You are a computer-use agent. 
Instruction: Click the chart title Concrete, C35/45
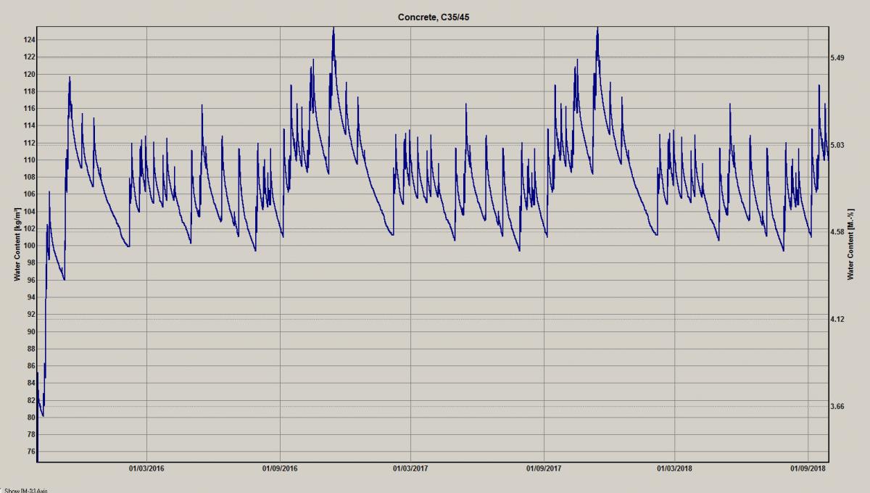[434, 17]
